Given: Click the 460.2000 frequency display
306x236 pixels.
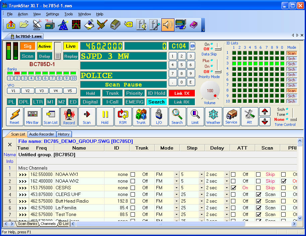Looking at the screenshot, I should (x=101, y=46).
